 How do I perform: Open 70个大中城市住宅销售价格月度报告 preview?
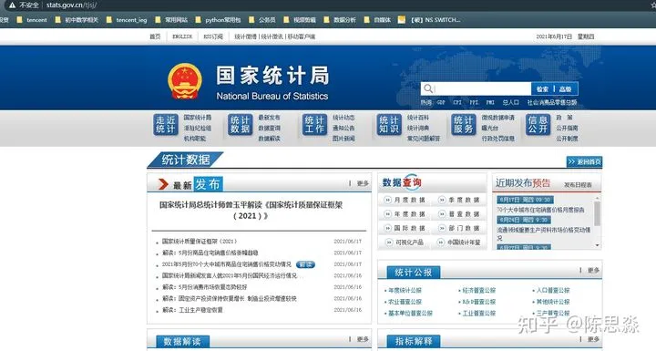[540, 210]
